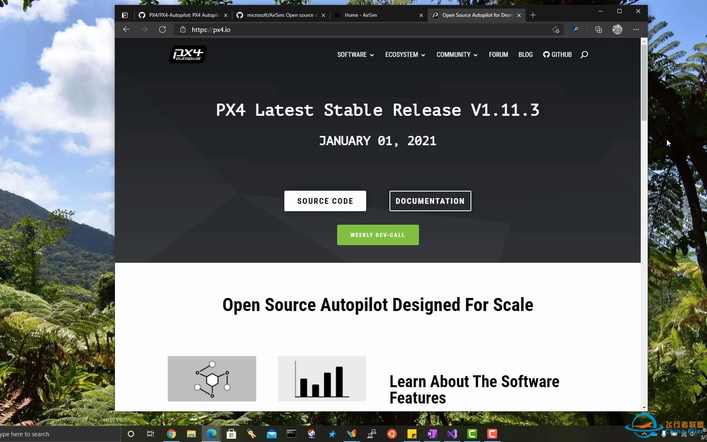Image resolution: width=707 pixels, height=442 pixels.
Task: Open the command prompt taskbar icon
Action: [291, 434]
